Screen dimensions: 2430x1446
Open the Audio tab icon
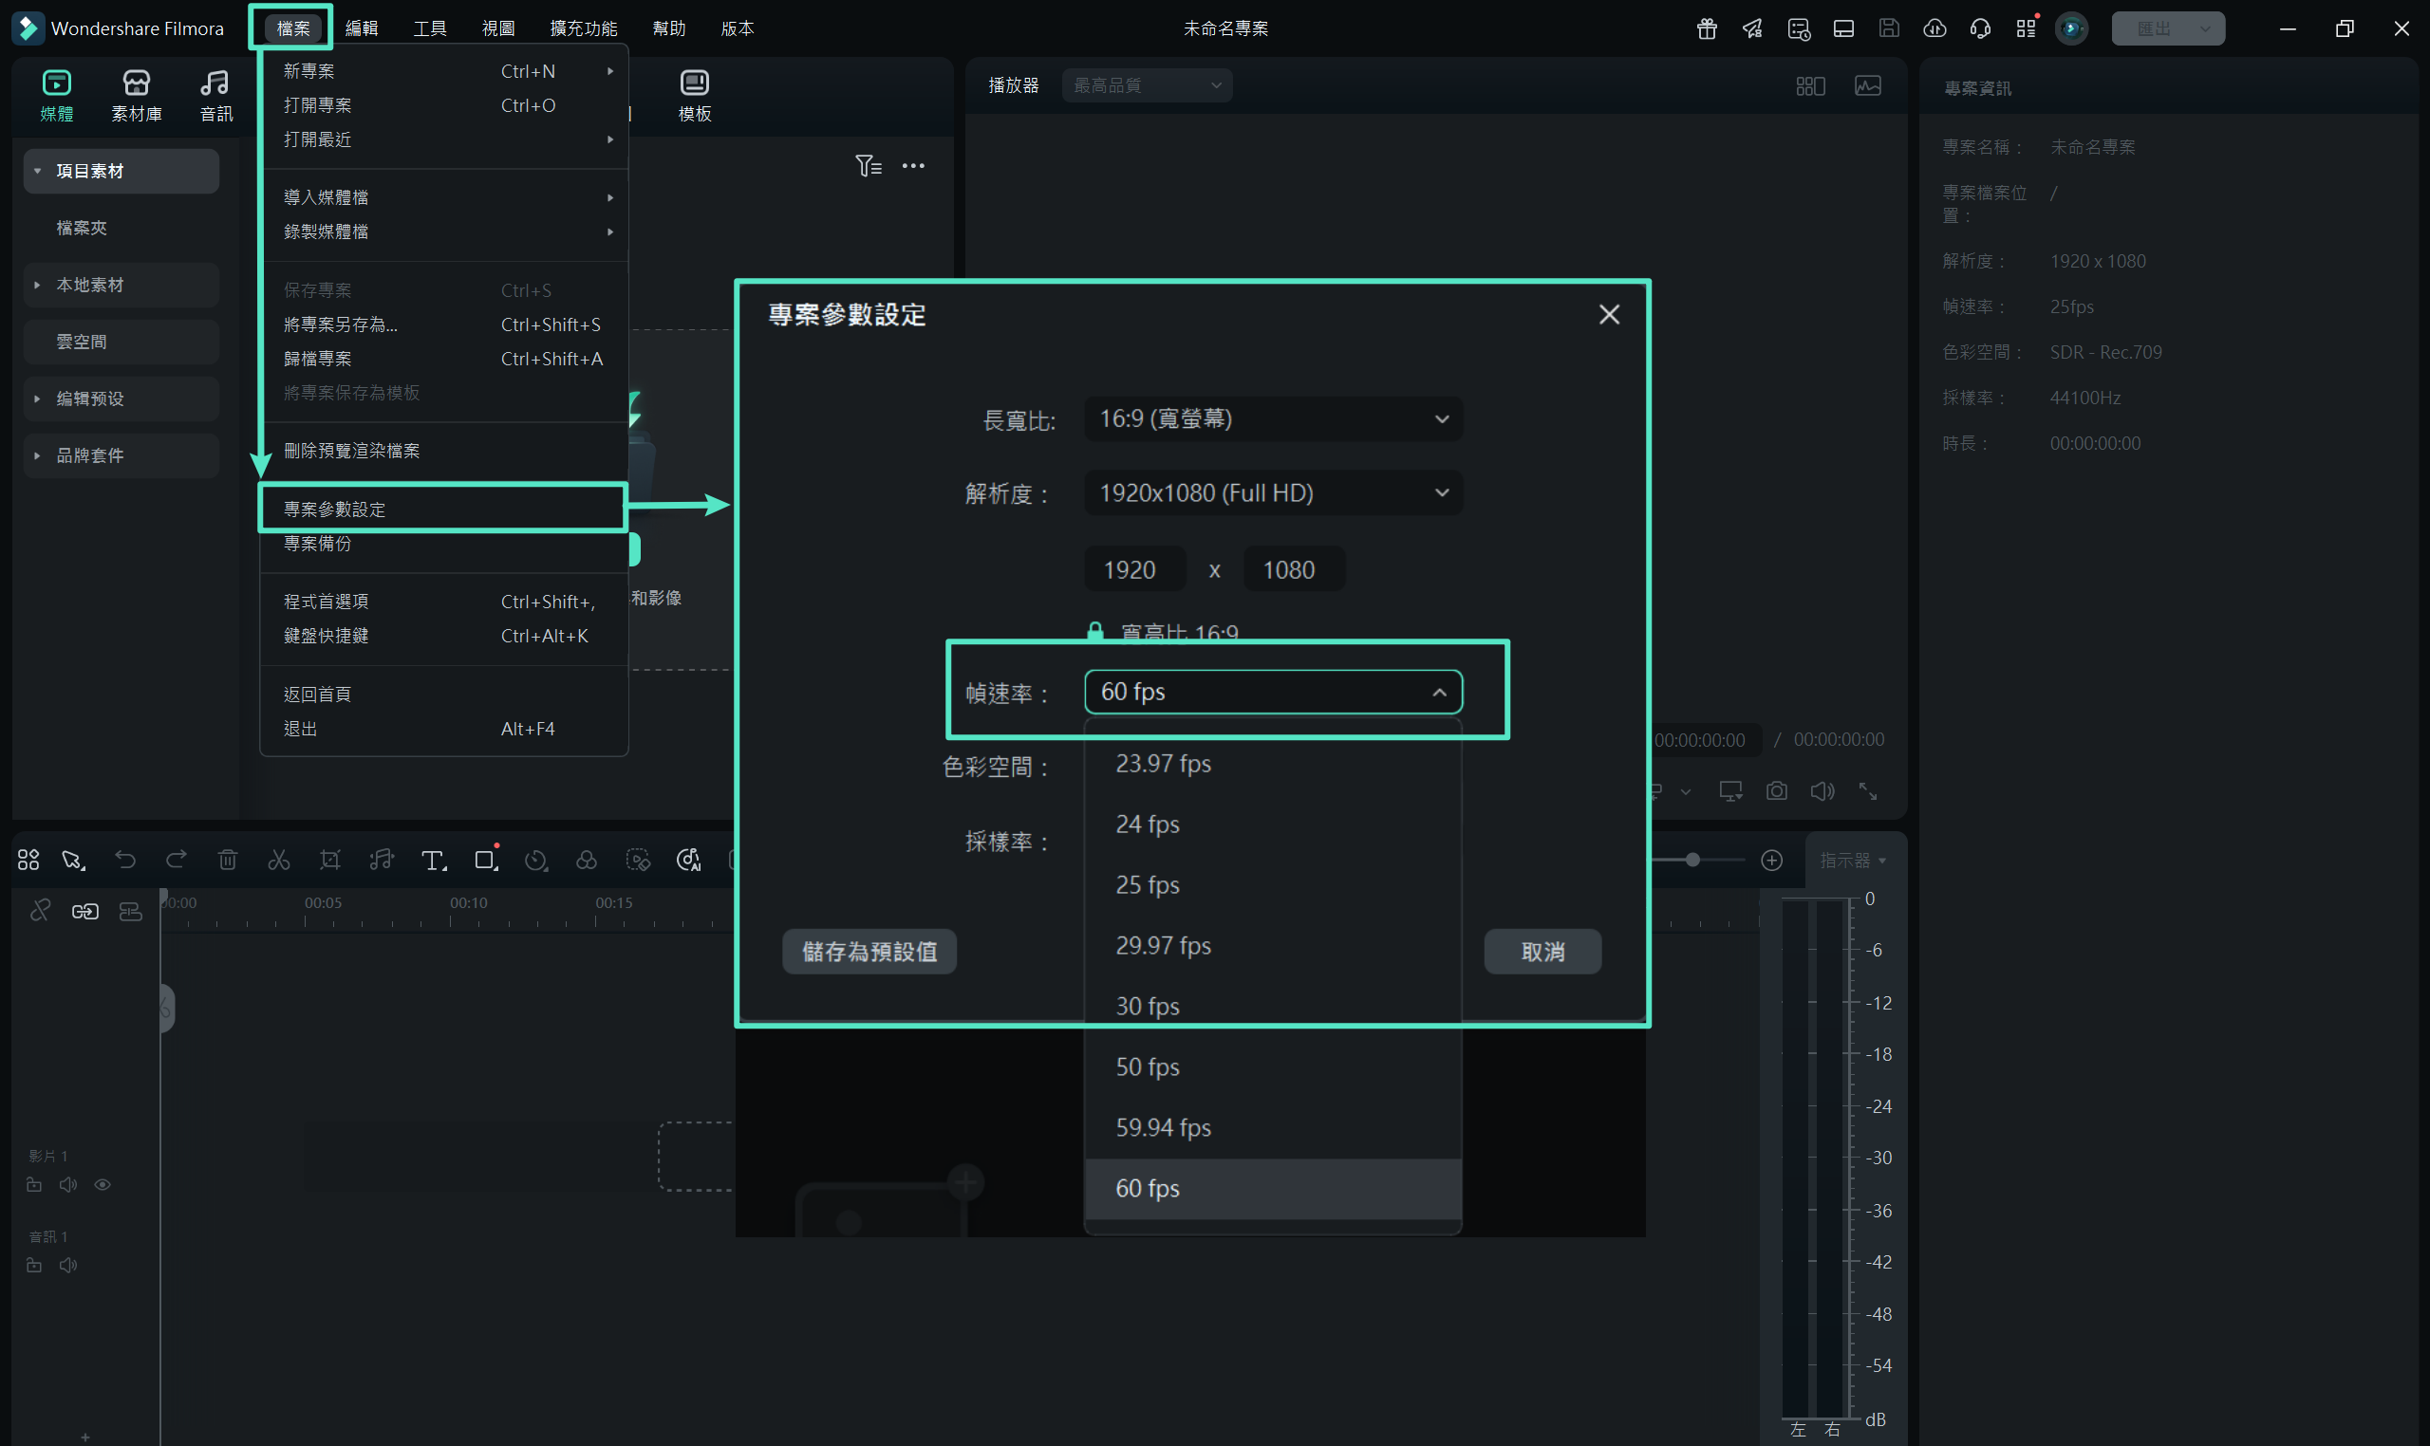click(x=215, y=83)
